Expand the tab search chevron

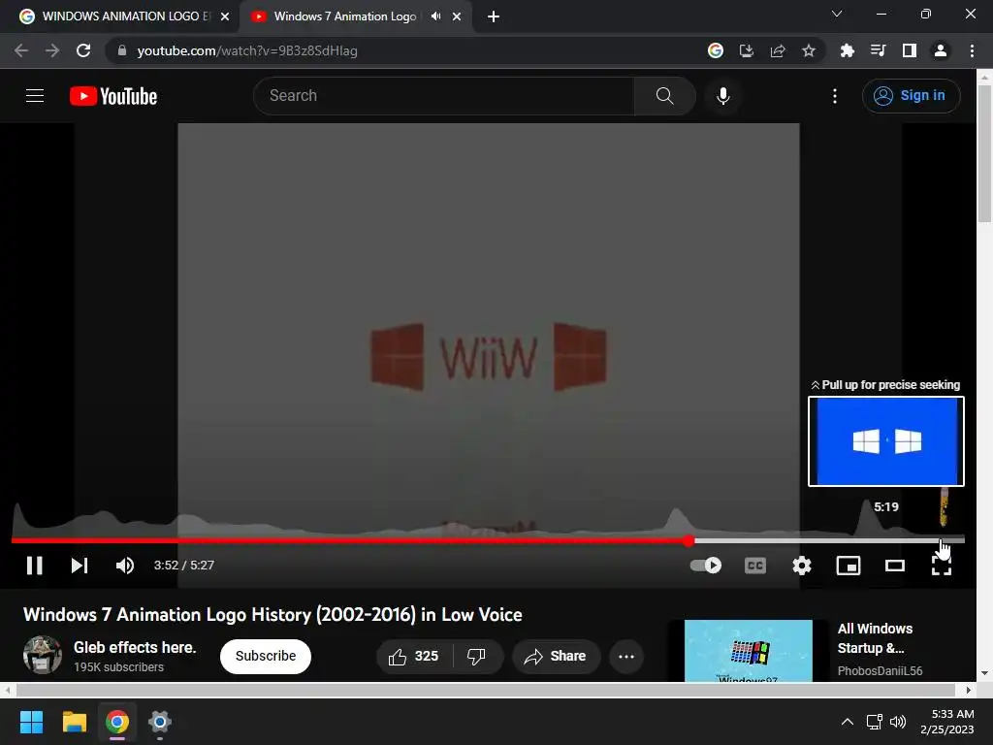point(837,14)
